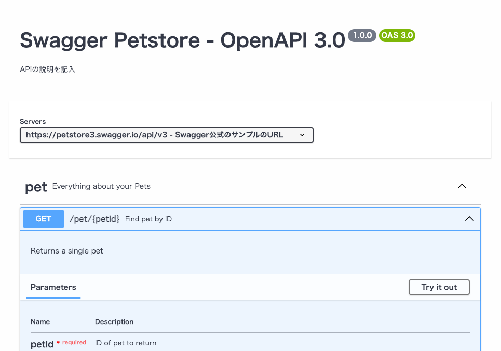
Task: Click the Swagger Petstore title
Action: tap(182, 40)
